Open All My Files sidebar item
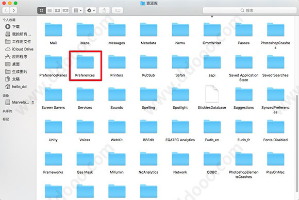The height and width of the screenshot is (200, 299). pos(18,34)
